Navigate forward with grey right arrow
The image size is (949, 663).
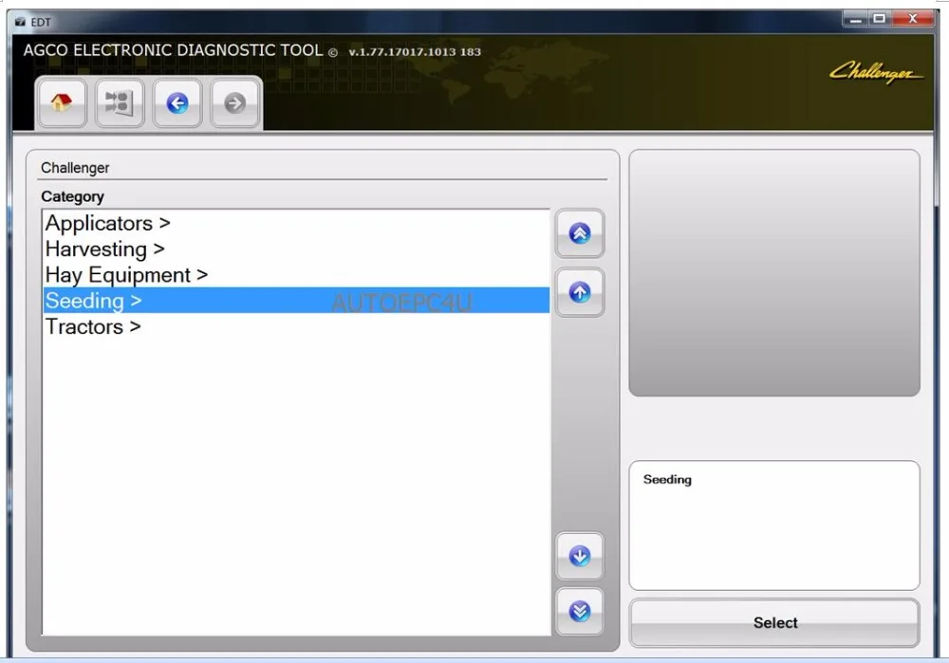pyautogui.click(x=234, y=102)
